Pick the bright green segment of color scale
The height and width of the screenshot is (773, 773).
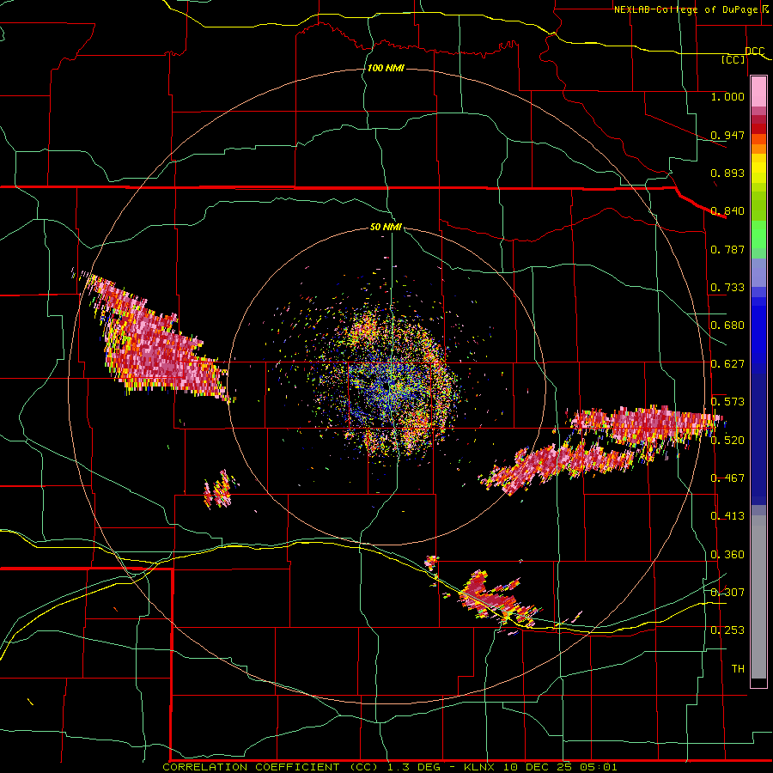758,234
